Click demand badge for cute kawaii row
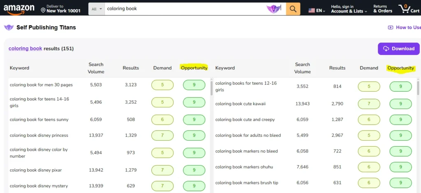The height and width of the screenshot is (193, 421). coord(369,104)
